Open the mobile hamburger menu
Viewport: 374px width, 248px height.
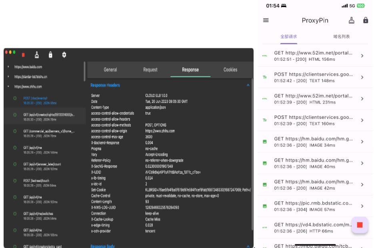[x=266, y=20]
